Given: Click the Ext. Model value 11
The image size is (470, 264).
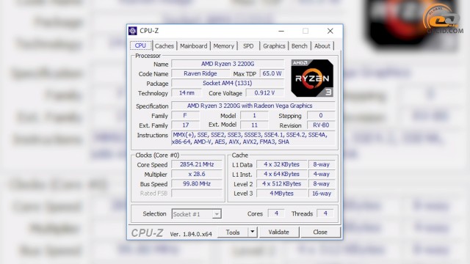Looking at the screenshot, I should pyautogui.click(x=254, y=125).
